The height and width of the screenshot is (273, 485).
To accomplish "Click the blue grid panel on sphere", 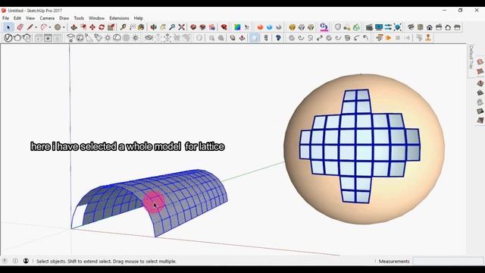I will click(360, 146).
